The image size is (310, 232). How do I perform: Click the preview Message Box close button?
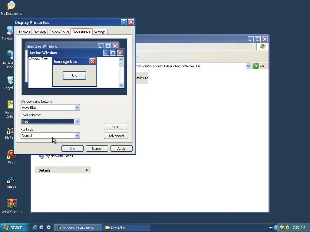[x=92, y=61]
